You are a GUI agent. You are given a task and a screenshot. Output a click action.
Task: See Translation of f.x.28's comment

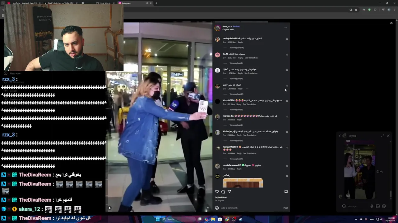pyautogui.click(x=251, y=58)
